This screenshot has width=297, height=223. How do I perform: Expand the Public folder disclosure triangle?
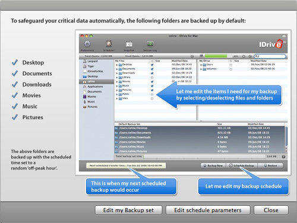[x=117, y=94]
